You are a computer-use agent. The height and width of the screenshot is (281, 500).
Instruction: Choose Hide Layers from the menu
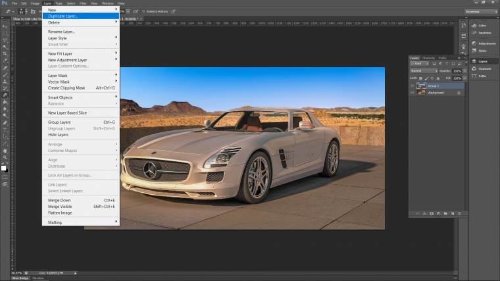click(x=81, y=135)
